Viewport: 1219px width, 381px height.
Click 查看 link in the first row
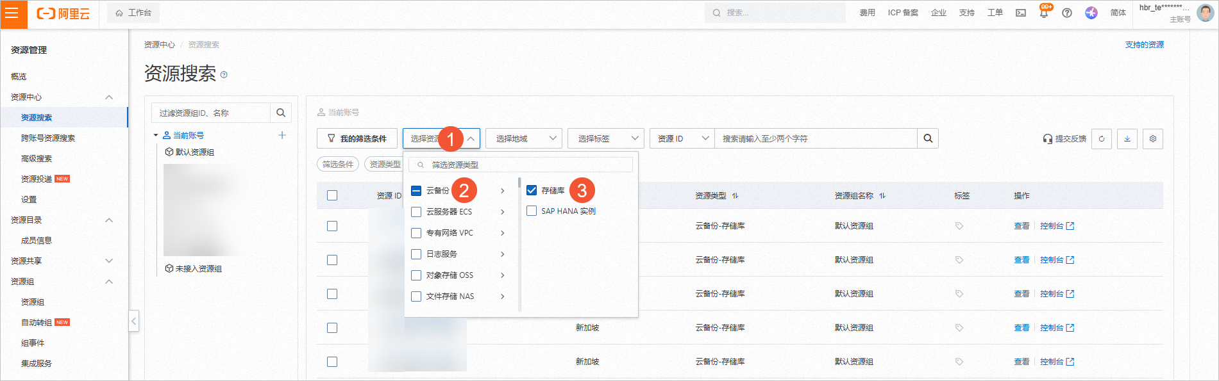pyautogui.click(x=1021, y=226)
